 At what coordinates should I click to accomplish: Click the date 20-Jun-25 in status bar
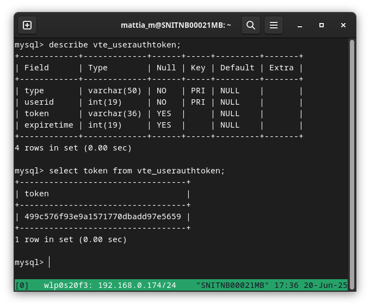pyautogui.click(x=325, y=285)
